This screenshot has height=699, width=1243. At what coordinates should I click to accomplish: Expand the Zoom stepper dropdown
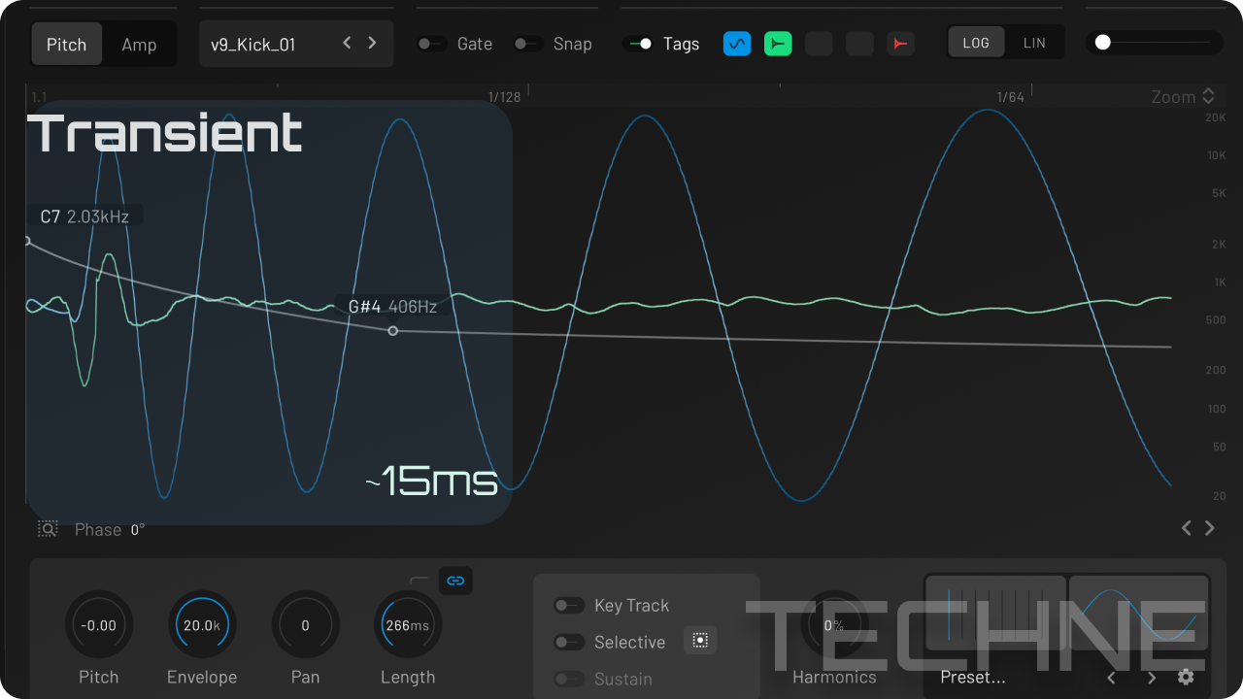[x=1208, y=96]
